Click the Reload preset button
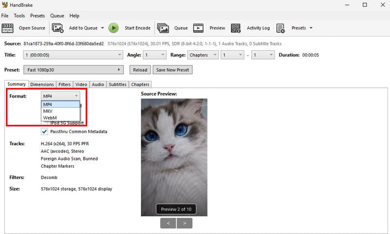 pyautogui.click(x=140, y=70)
